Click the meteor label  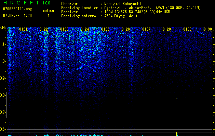pos(49,11)
